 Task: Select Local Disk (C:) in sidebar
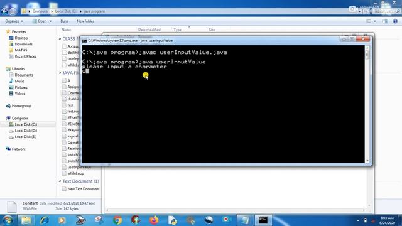(26, 124)
